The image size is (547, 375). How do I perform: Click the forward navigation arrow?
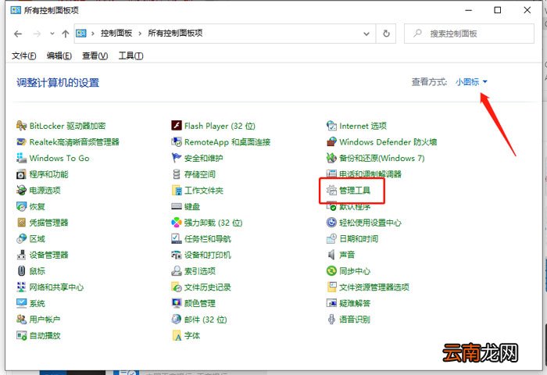[37, 34]
